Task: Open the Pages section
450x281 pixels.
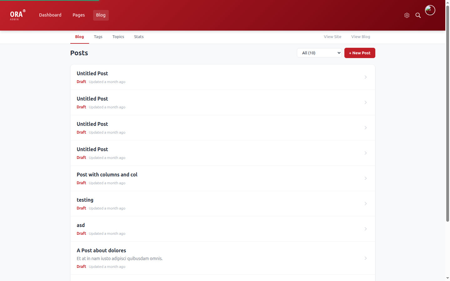Action: (78, 15)
